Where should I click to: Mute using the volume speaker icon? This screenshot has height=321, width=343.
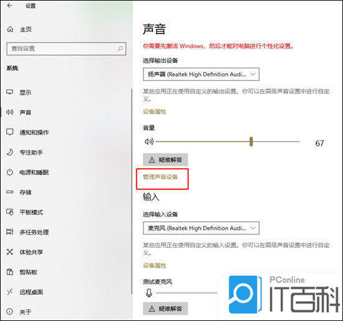[149, 142]
